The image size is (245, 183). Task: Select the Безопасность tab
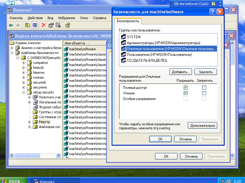(x=128, y=21)
